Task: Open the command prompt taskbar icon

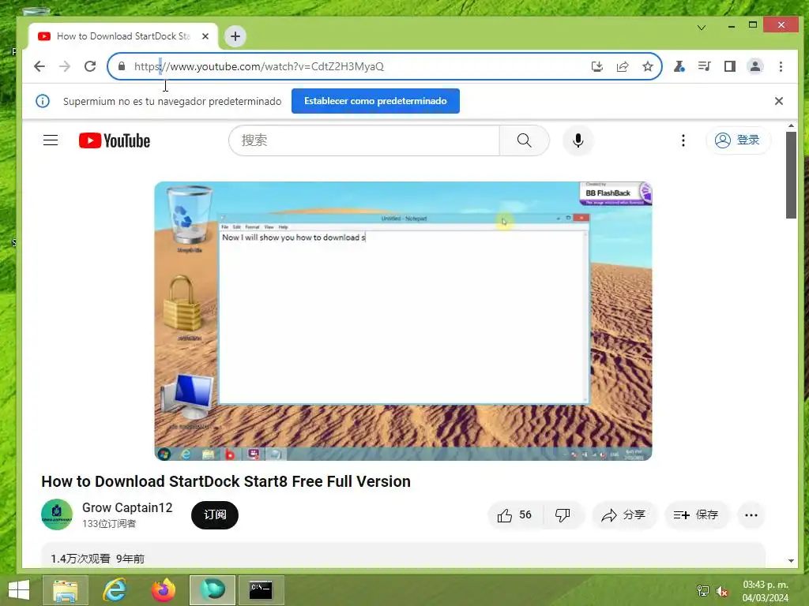Action: pyautogui.click(x=261, y=590)
